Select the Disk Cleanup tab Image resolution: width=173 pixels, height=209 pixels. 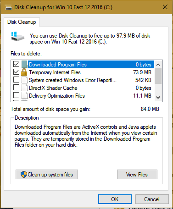(22, 22)
